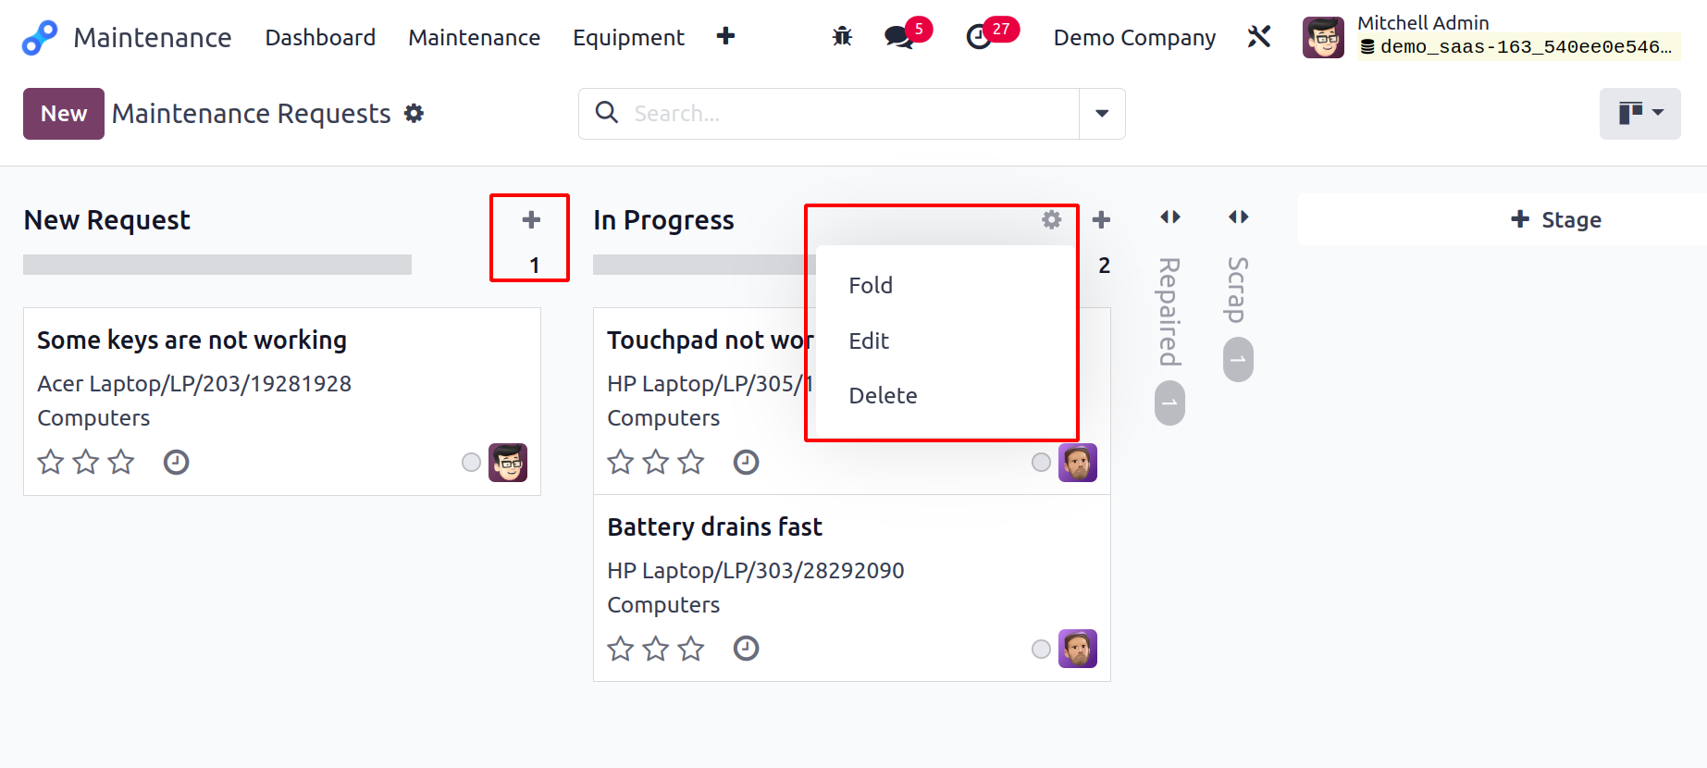Toggle the kanban state circle on Some keys card

pyautogui.click(x=471, y=463)
